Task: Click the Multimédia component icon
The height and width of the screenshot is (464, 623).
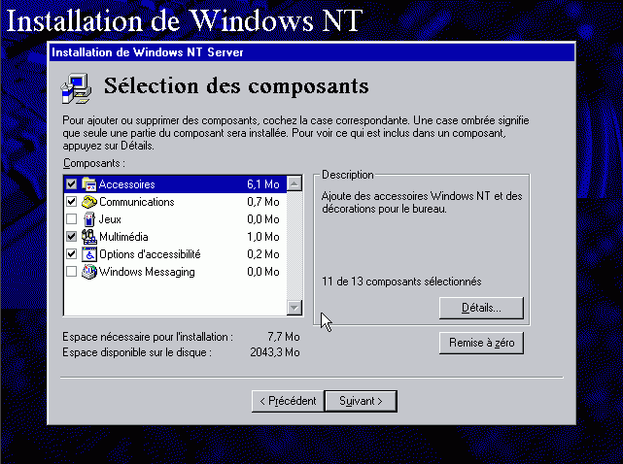Action: (89, 237)
